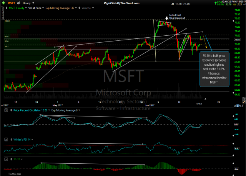Image resolution: width=246 pixels, height=176 pixels.
Task: Click the 61.8 Fibonacci level label
Action: pos(7,37)
